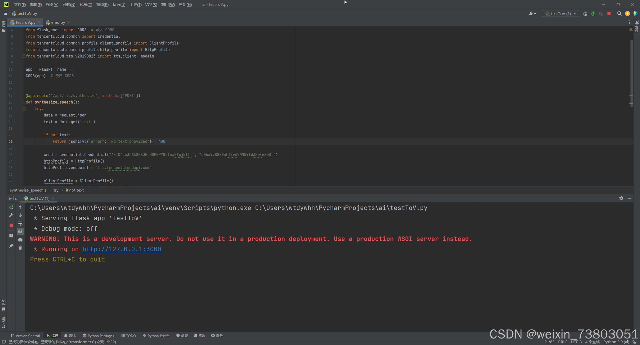Stop the run with the top toolbar stop button
The height and width of the screenshot is (345, 640).
tap(609, 14)
